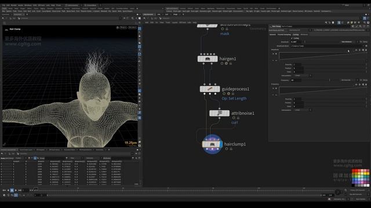371x208 pixels.
Task: Click the Sphere shelf tool
Action: [9, 11]
